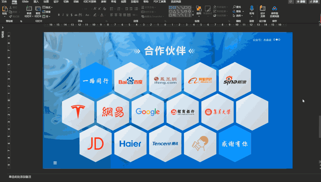This screenshot has width=321, height=182.
Task: Open the Clipboard (剪贴板) dialog launcher
Action: pyautogui.click(x=21, y=21)
